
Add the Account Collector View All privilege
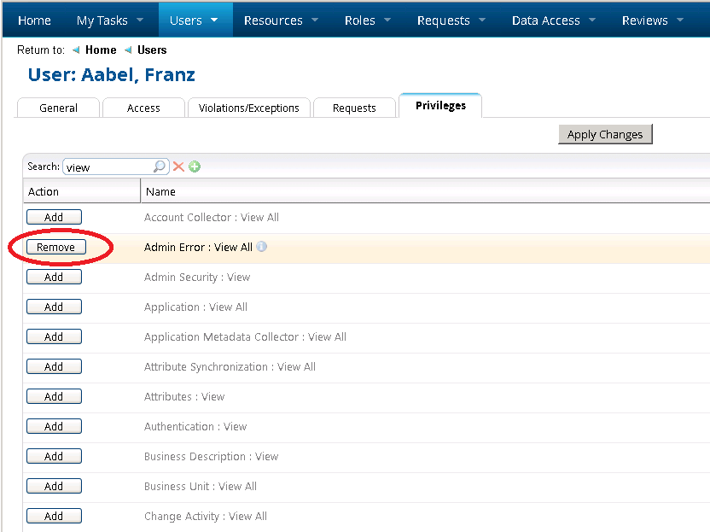[x=54, y=216]
